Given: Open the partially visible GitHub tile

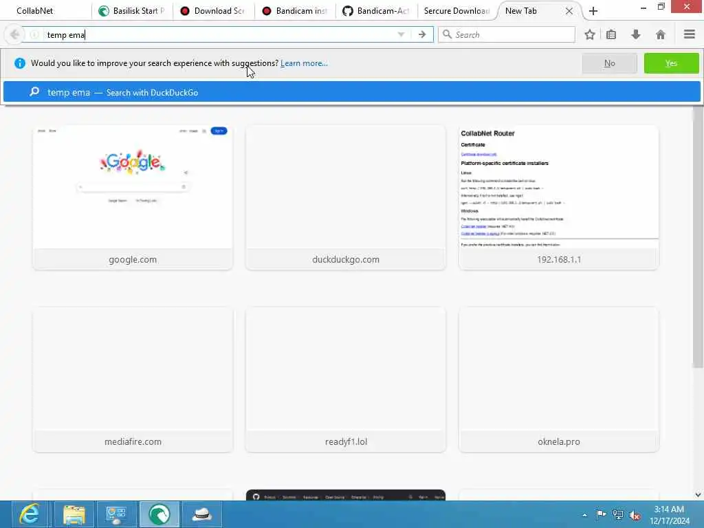Looking at the screenshot, I should tap(346, 495).
